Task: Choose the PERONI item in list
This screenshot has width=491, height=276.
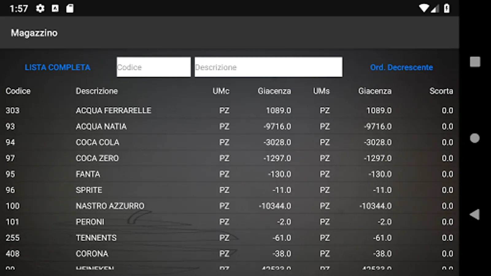Action: [90, 222]
